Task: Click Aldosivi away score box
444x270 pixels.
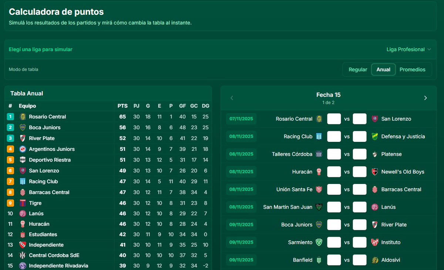Action: coord(360,260)
